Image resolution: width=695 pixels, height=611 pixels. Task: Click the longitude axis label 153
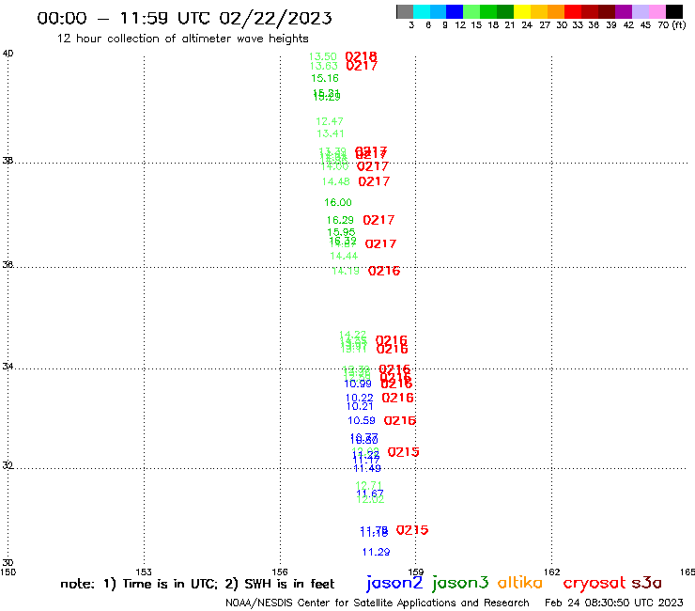144,572
